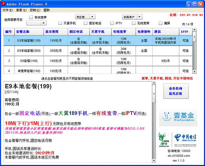The image size is (205, 166).
Task: Click package table scrollbar down arrow
Action: click(194, 72)
